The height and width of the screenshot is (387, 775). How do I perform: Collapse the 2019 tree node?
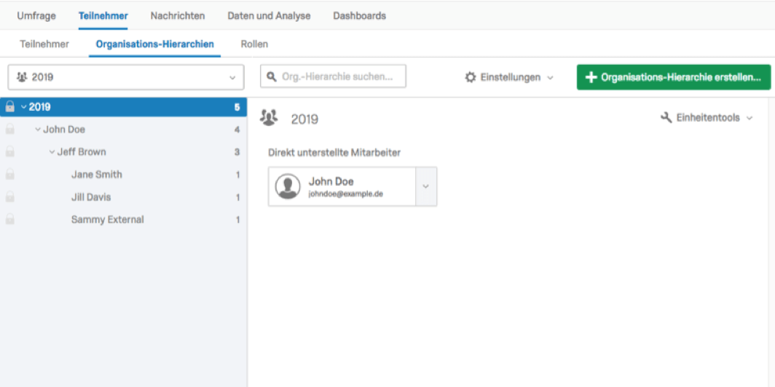click(x=24, y=106)
